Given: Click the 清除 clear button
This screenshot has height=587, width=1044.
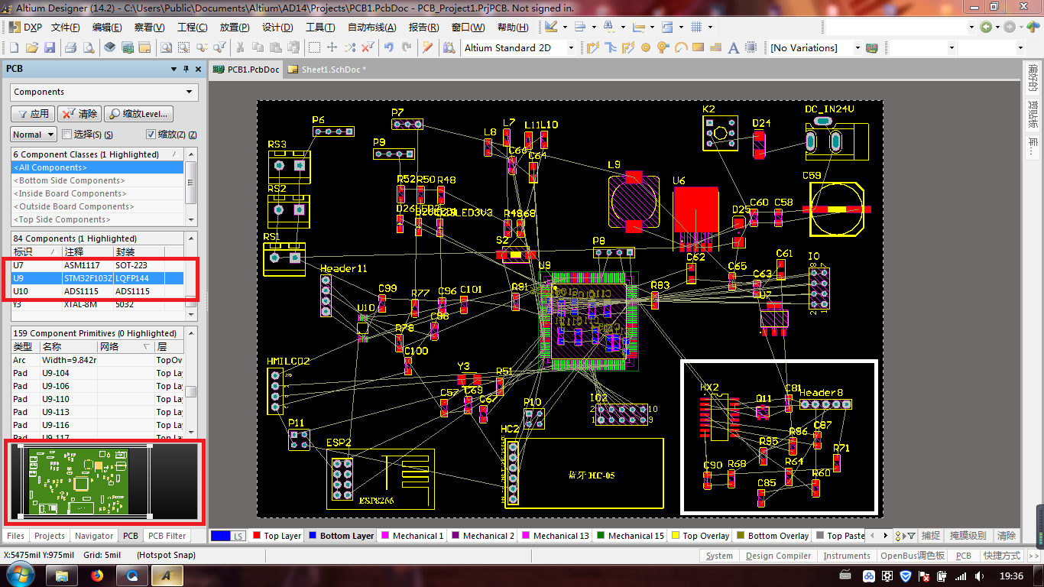Looking at the screenshot, I should 79,114.
